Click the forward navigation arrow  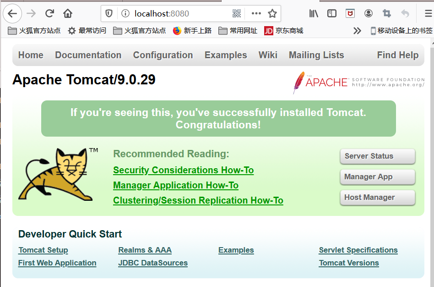click(x=31, y=13)
